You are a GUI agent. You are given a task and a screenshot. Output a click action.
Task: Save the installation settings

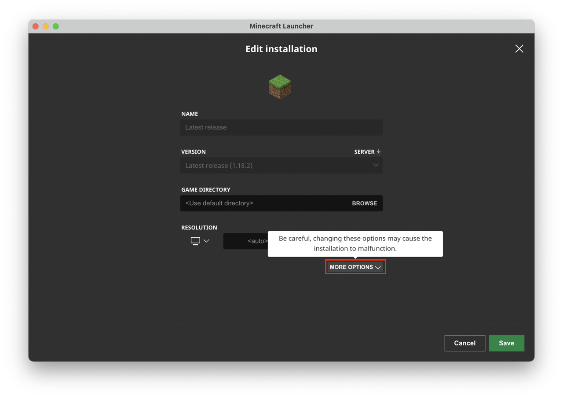pyautogui.click(x=506, y=343)
